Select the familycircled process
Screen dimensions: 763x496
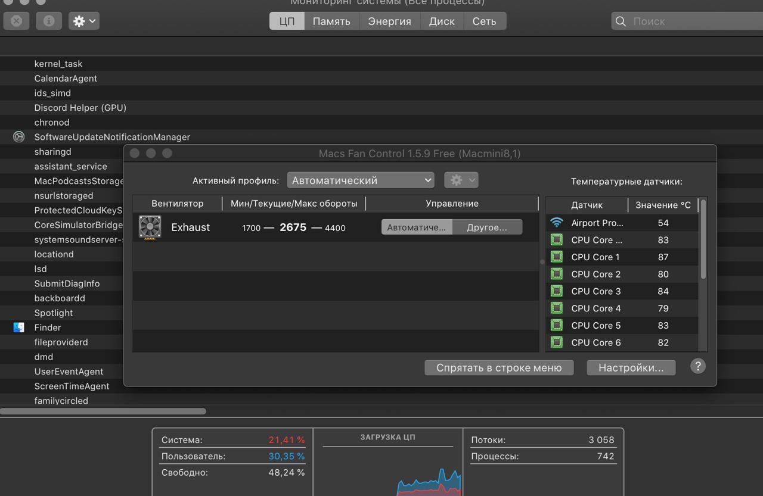[61, 401]
